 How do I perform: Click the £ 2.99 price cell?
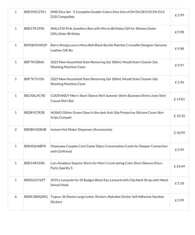(179, 15)
